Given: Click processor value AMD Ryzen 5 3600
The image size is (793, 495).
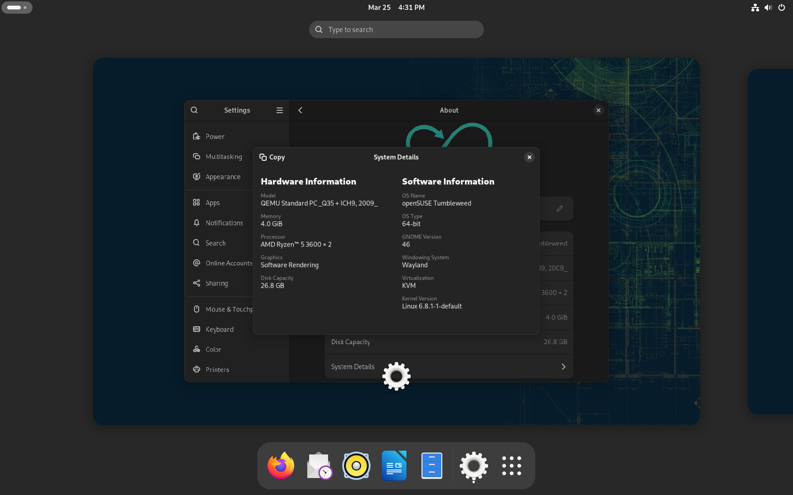Looking at the screenshot, I should 296,245.
